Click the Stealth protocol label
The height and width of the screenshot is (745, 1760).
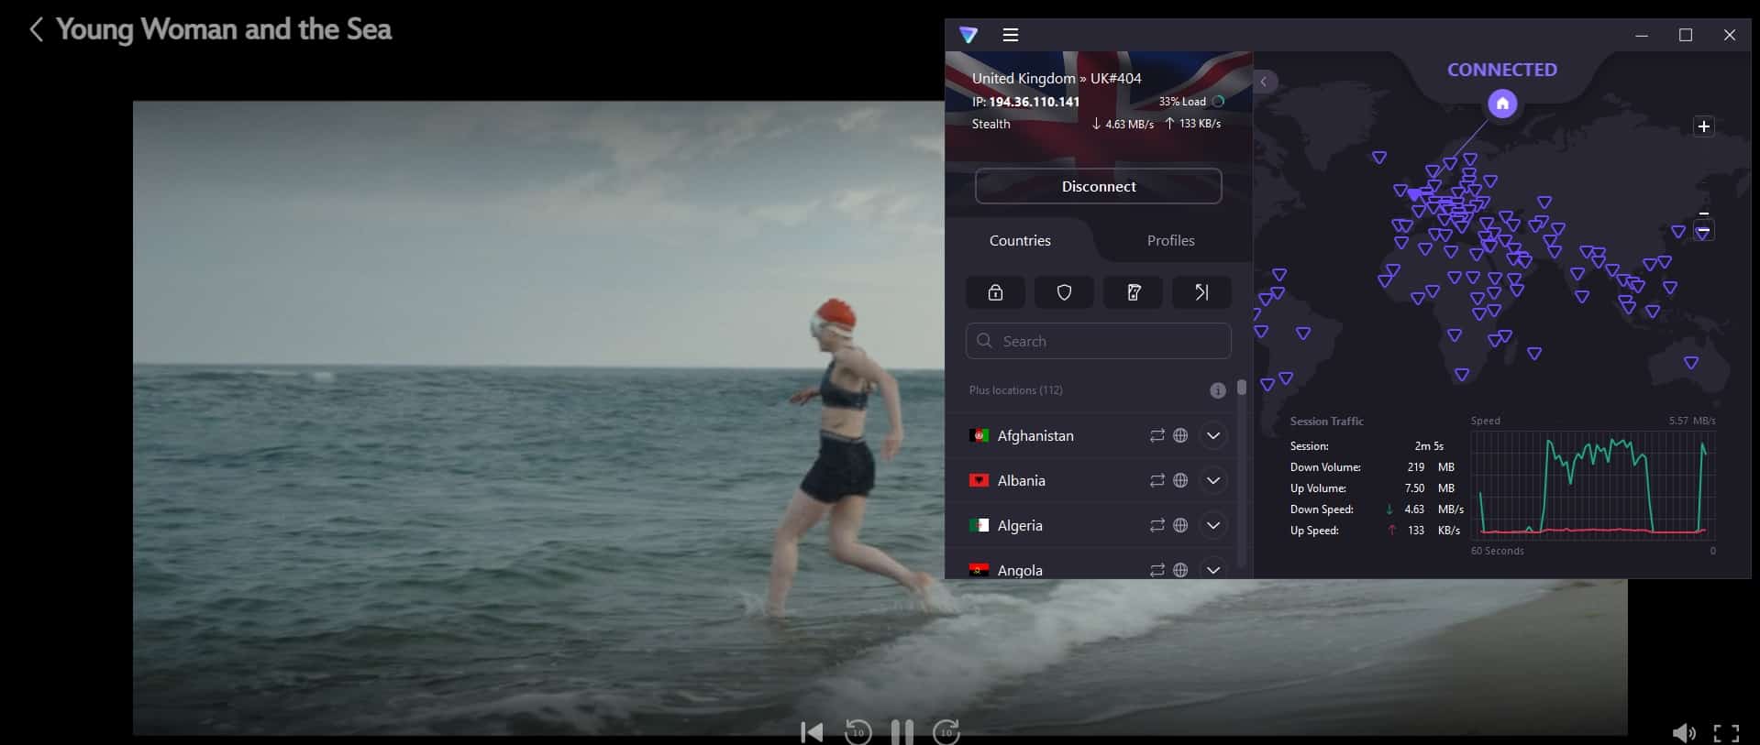991,124
